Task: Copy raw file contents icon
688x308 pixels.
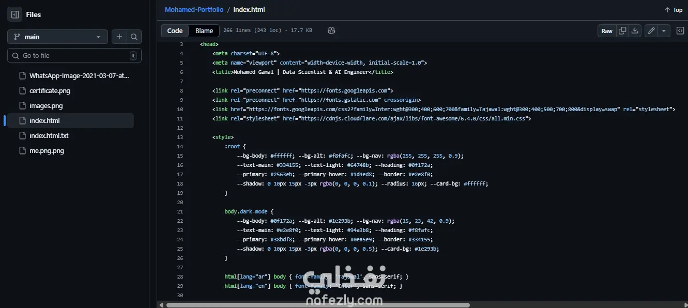Action: [x=623, y=30]
